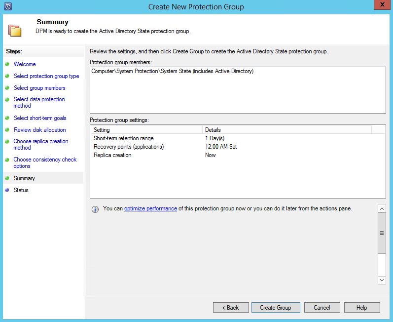Click scroll up arrow in info pane

click(x=382, y=208)
